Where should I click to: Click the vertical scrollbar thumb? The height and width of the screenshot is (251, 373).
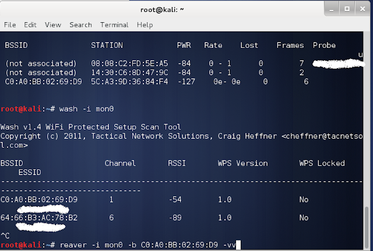click(367, 228)
